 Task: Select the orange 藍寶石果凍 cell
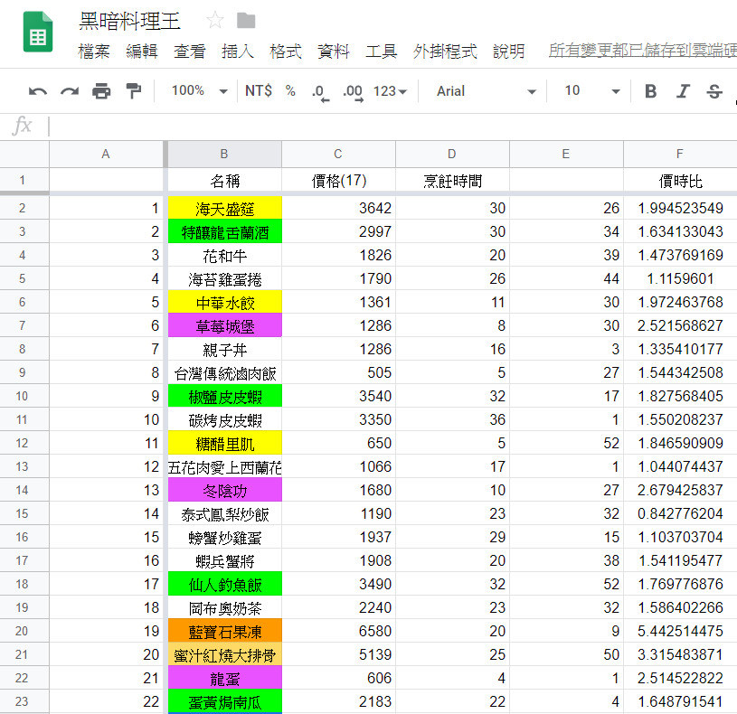pyautogui.click(x=224, y=631)
